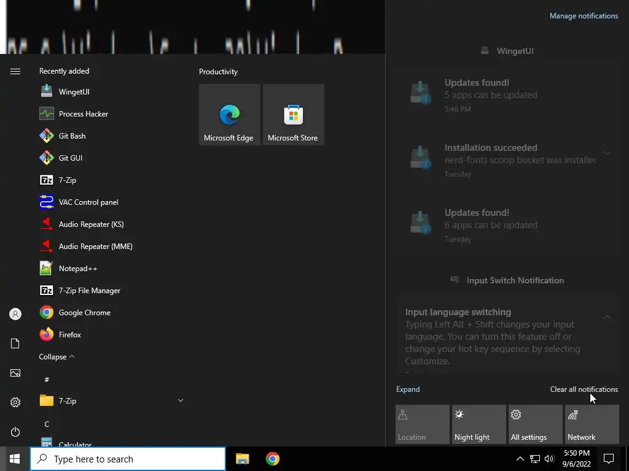Launch Audio Repeater (KS)
This screenshot has width=629, height=471.
(x=111, y=224)
